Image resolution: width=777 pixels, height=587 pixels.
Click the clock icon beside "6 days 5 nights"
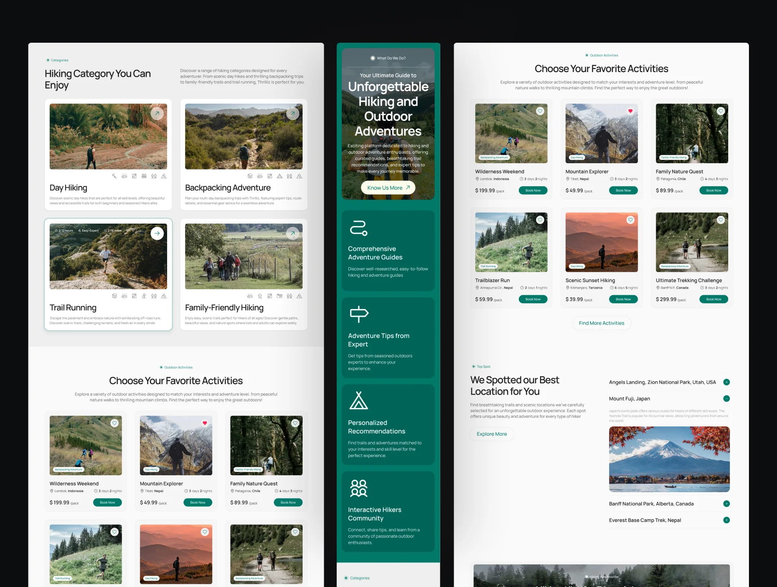coord(612,288)
